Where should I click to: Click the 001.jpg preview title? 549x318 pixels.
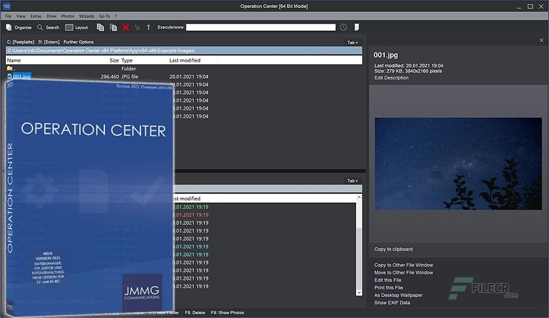click(x=385, y=55)
